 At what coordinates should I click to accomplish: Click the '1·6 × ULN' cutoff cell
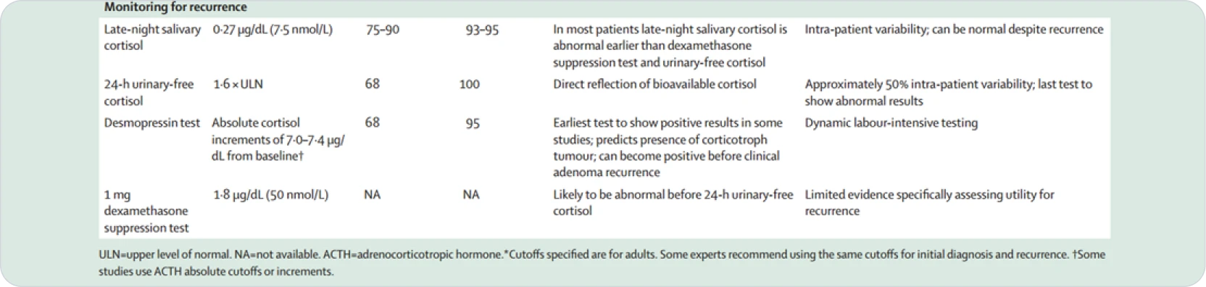point(238,84)
